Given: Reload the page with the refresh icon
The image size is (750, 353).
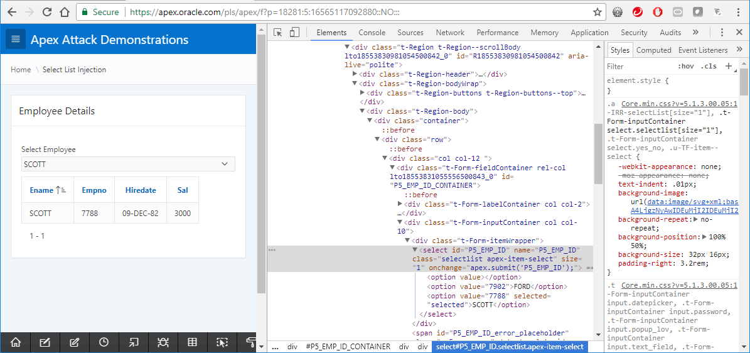Looking at the screenshot, I should click(x=47, y=12).
